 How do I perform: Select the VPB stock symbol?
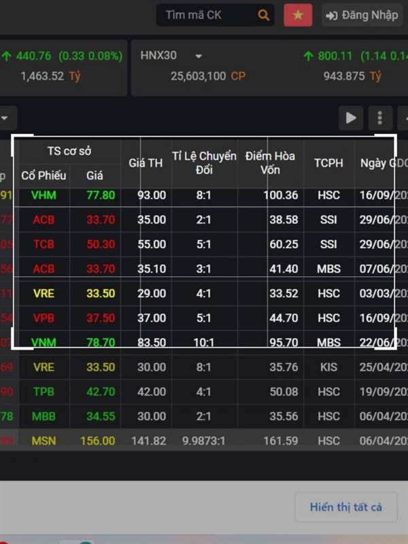[44, 318]
